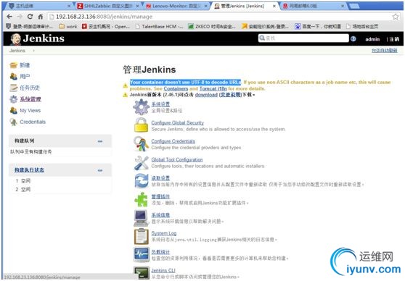Image resolution: width=405 pixels, height=281 pixels.
Task: Bookmark page with the star icon
Action: (x=395, y=17)
